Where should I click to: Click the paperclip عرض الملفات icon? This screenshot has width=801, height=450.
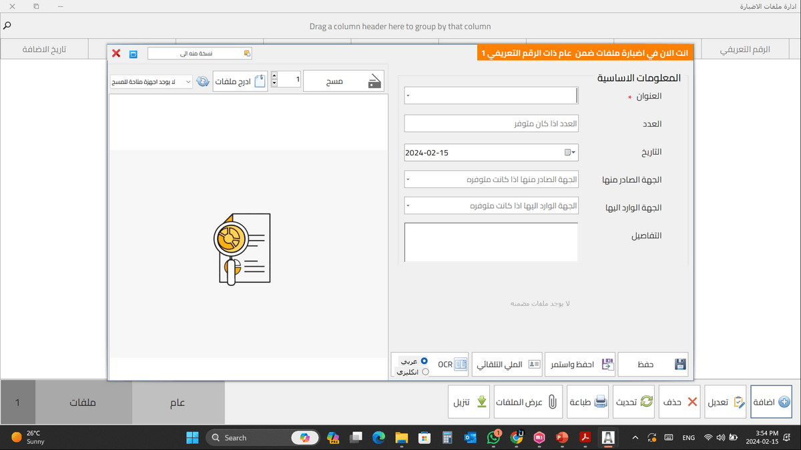tap(552, 402)
